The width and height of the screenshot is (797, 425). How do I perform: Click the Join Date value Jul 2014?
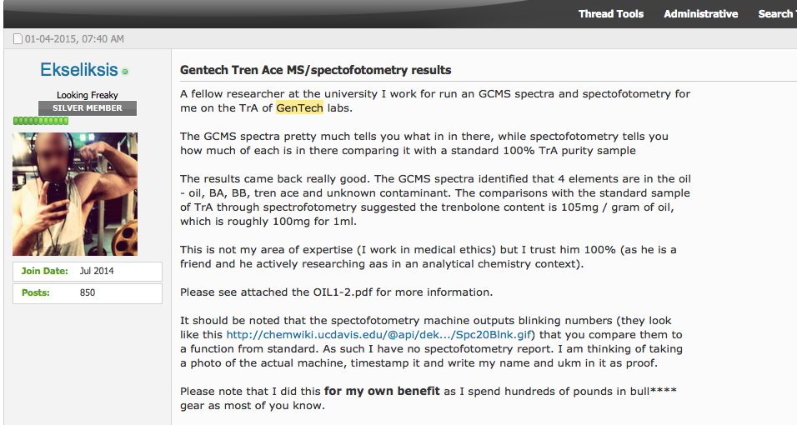tap(97, 272)
